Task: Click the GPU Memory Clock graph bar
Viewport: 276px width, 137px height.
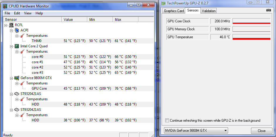Action: coord(252,29)
